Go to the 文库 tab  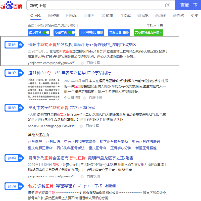pyautogui.click(x=125, y=16)
